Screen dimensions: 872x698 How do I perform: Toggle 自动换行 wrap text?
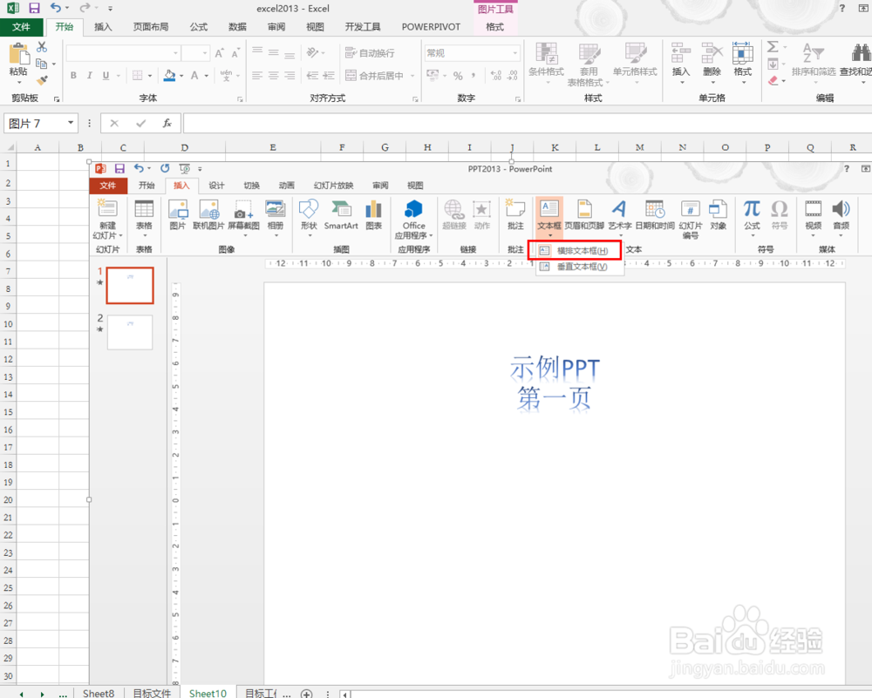[370, 53]
